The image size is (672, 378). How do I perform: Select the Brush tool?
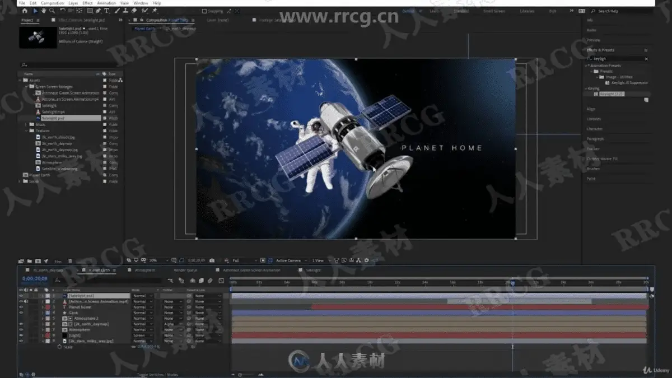point(116,10)
